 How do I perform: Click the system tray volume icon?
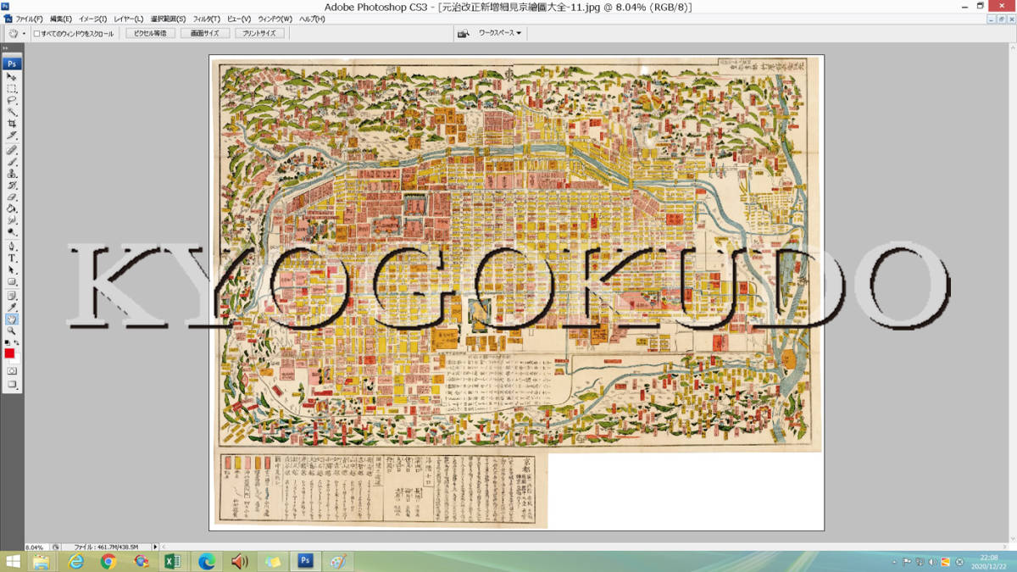[933, 562]
